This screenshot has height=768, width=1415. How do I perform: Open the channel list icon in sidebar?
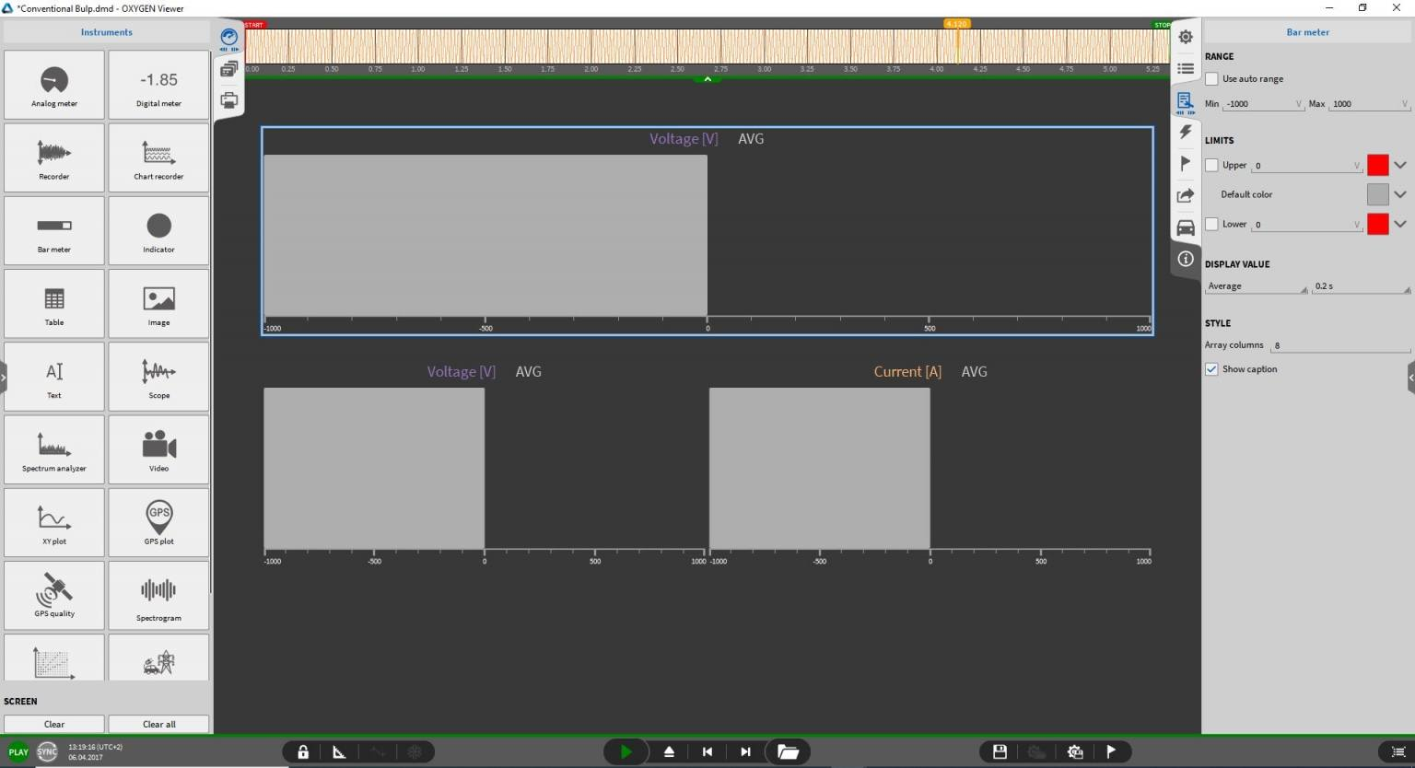(x=1186, y=69)
